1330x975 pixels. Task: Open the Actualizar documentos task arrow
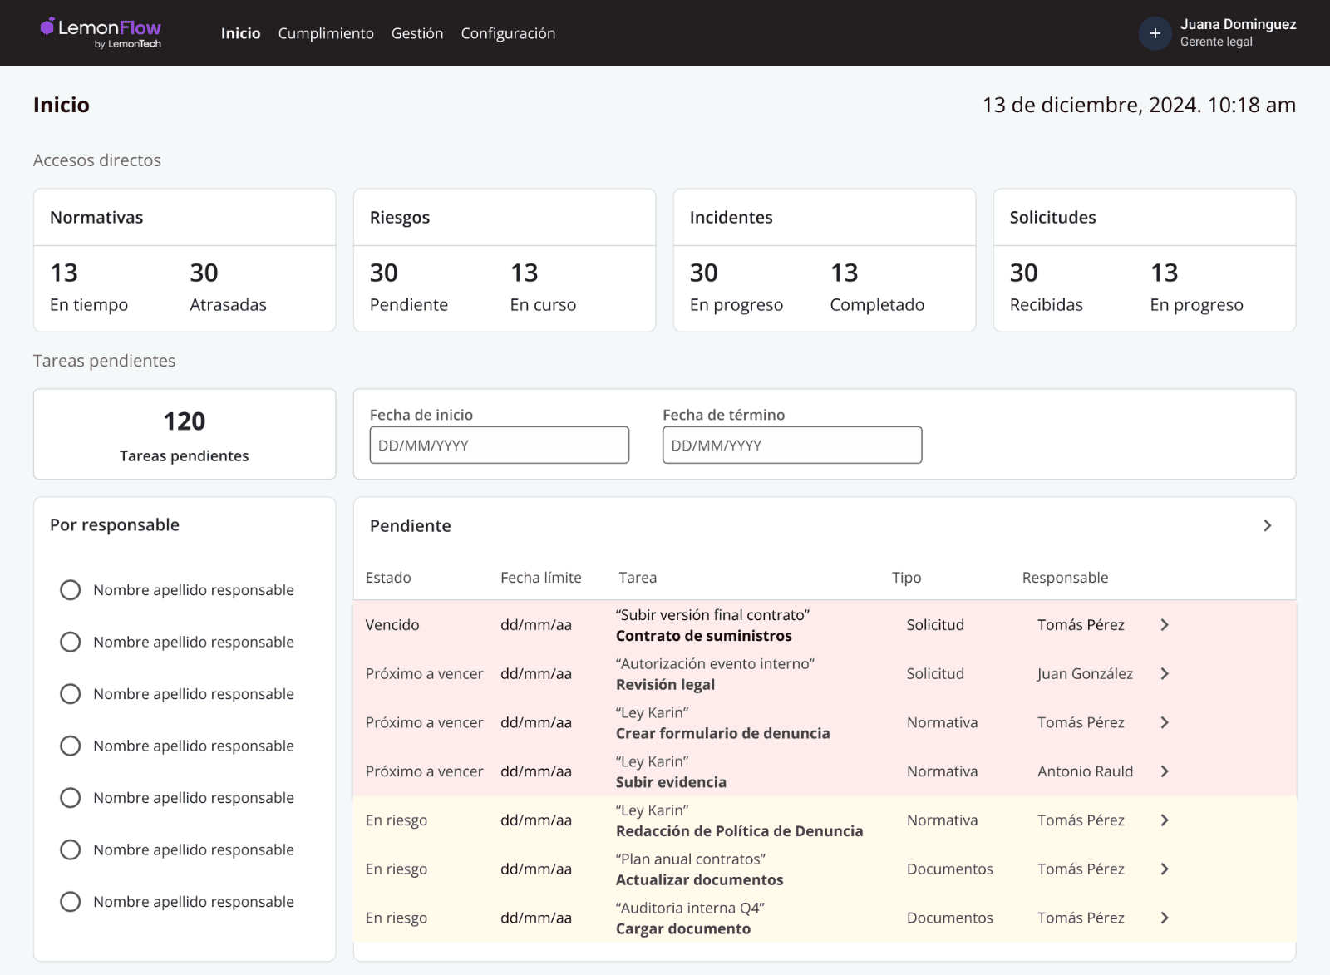click(x=1165, y=869)
